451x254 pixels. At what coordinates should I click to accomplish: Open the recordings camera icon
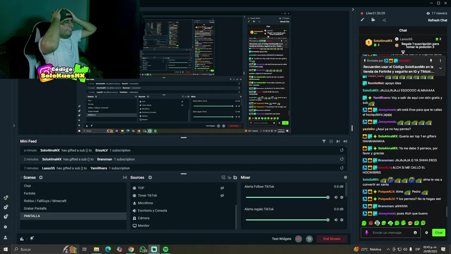373,20
